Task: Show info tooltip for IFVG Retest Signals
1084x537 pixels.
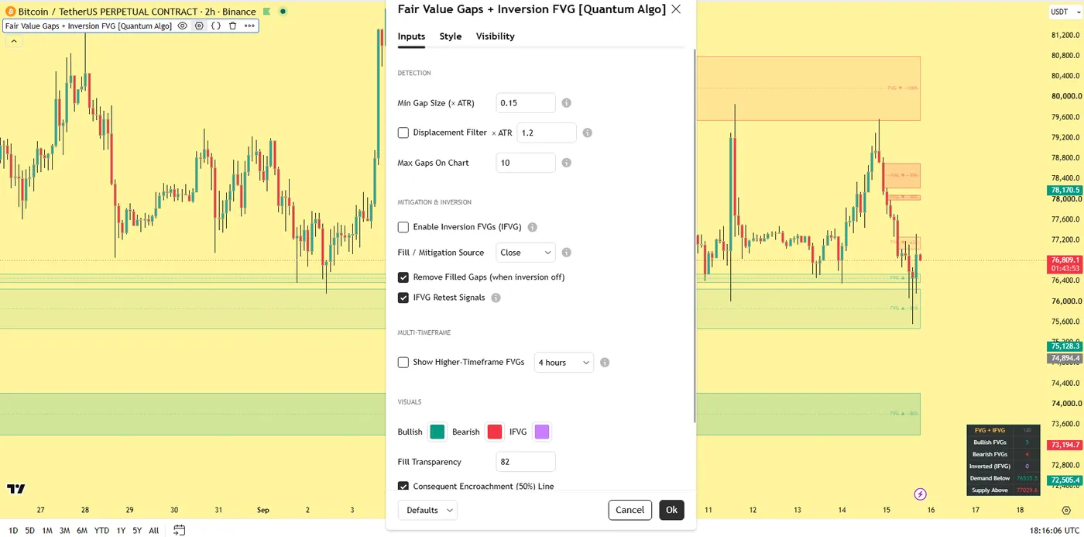Action: [496, 298]
